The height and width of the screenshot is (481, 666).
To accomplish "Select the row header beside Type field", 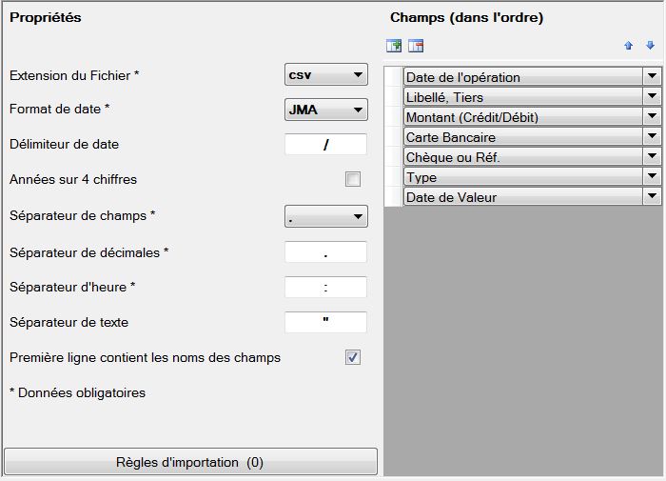I will click(393, 176).
